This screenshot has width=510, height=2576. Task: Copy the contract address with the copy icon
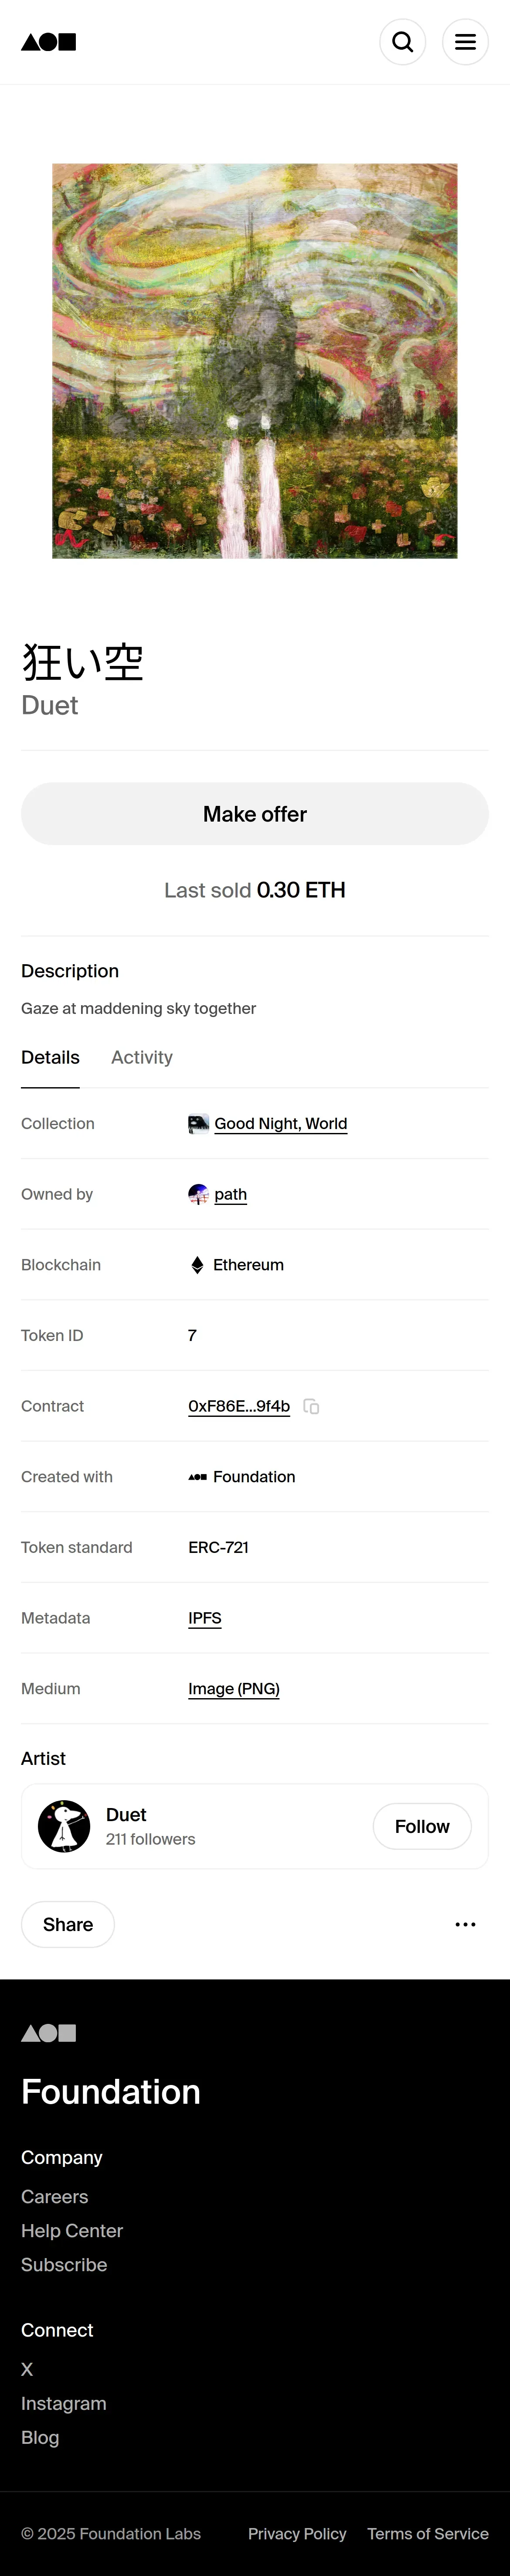(311, 1406)
